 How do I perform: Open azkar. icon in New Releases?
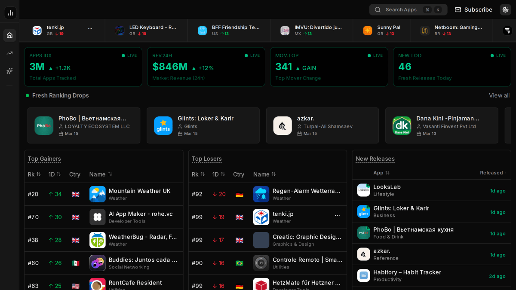coord(364,254)
